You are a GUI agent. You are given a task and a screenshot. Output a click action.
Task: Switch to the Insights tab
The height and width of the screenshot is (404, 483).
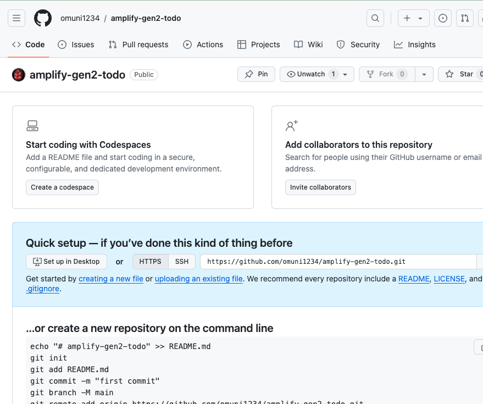(x=415, y=45)
